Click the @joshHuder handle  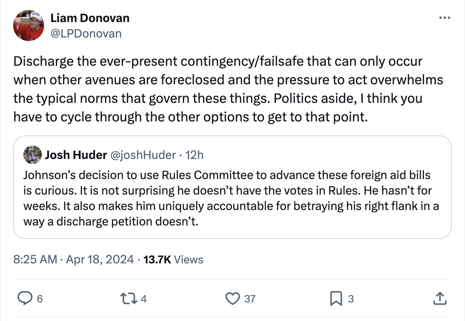point(143,155)
